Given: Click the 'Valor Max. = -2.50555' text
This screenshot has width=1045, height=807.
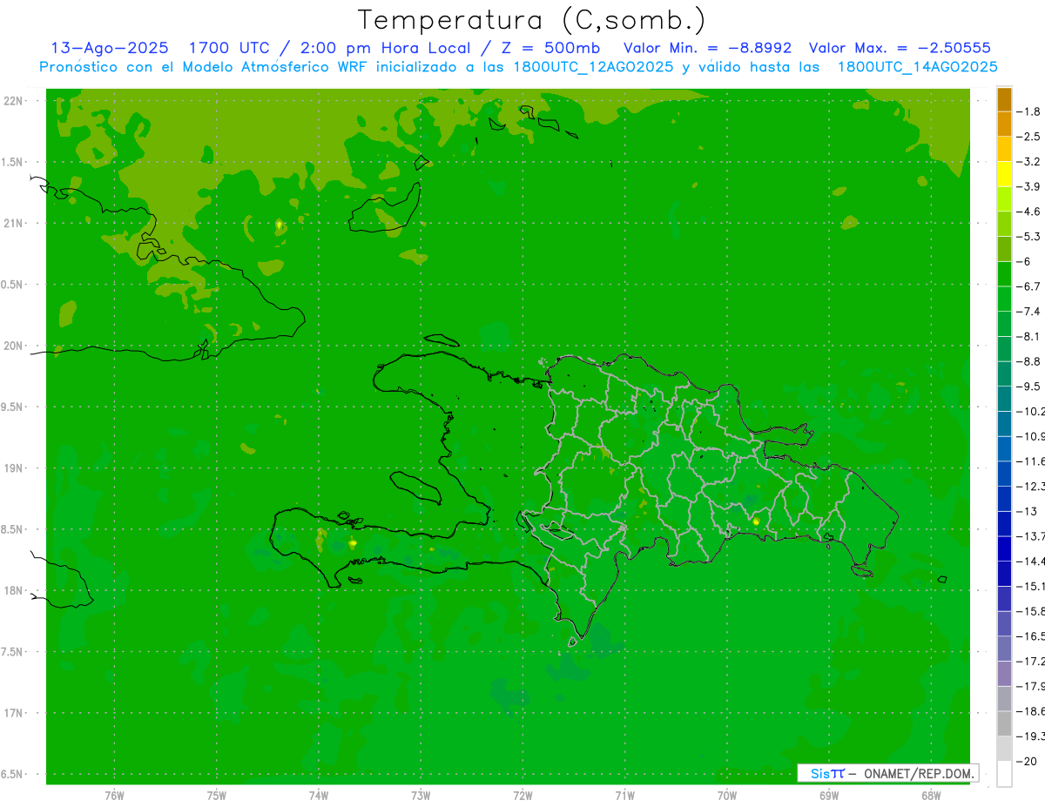Looking at the screenshot, I should [x=900, y=48].
